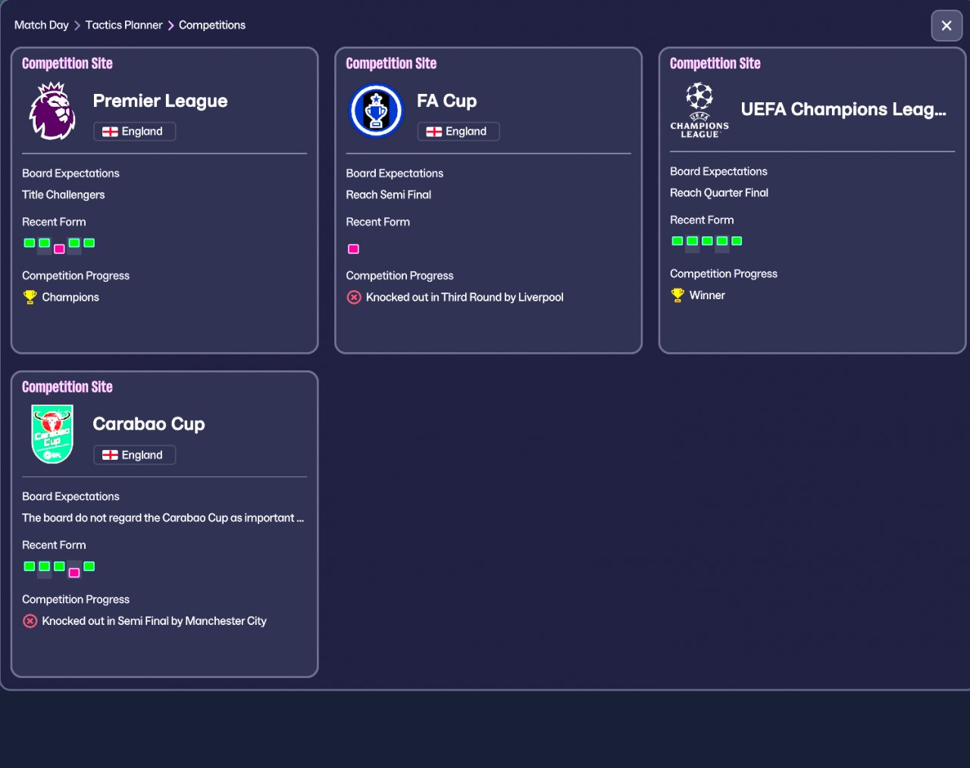Open the Carabao Cup England nation button
Screen dimensions: 970x768
click(134, 455)
